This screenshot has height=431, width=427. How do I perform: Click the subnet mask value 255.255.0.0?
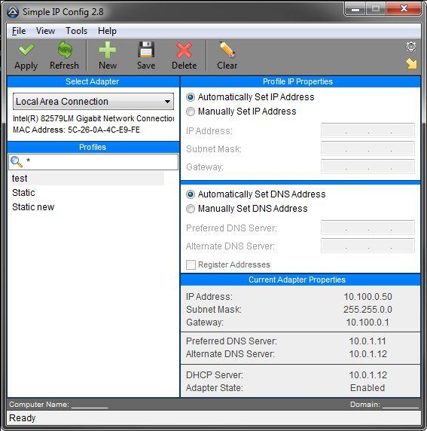(368, 310)
